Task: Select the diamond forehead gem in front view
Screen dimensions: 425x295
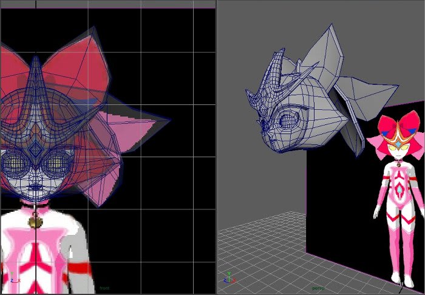Action: pos(35,149)
